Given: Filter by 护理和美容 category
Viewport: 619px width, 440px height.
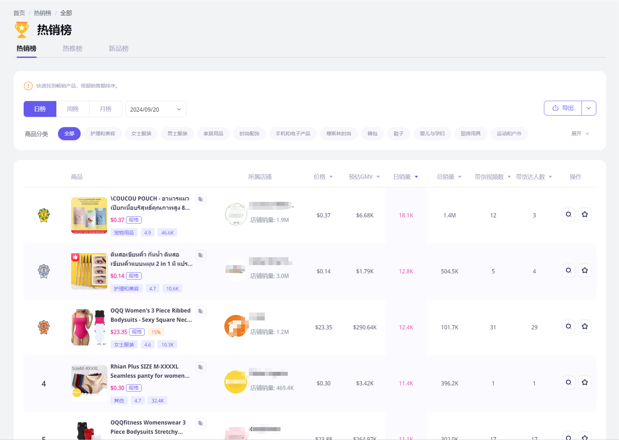Looking at the screenshot, I should (x=103, y=134).
